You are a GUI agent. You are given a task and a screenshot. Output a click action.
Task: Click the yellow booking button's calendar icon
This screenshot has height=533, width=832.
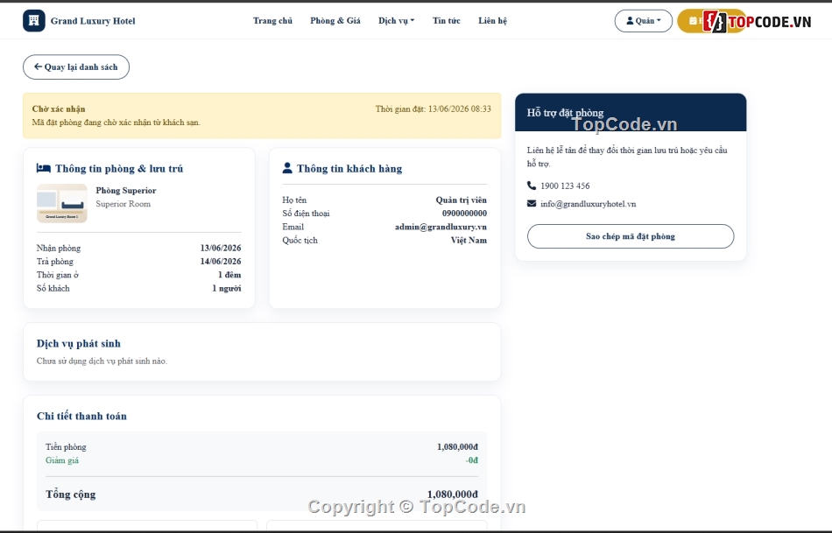click(x=693, y=21)
